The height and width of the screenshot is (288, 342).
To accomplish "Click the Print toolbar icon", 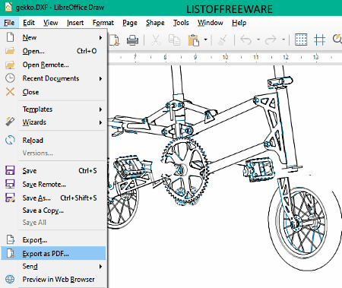I will (x=132, y=40).
